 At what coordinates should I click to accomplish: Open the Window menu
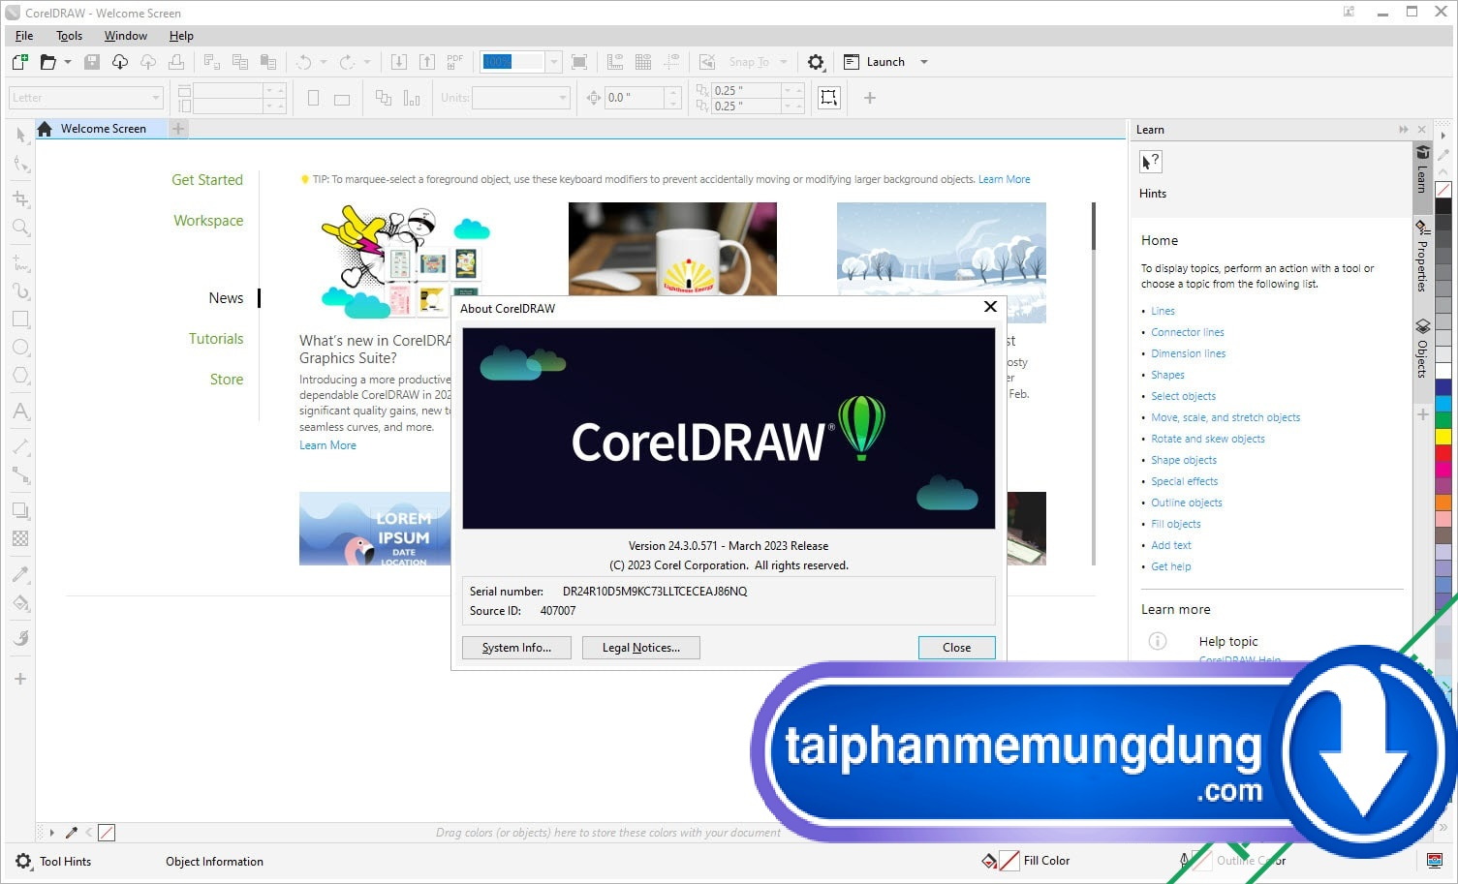126,36
